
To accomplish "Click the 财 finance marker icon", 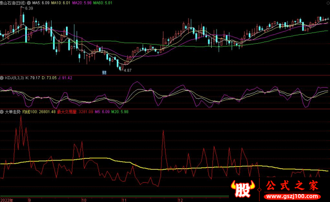I will [104, 72].
